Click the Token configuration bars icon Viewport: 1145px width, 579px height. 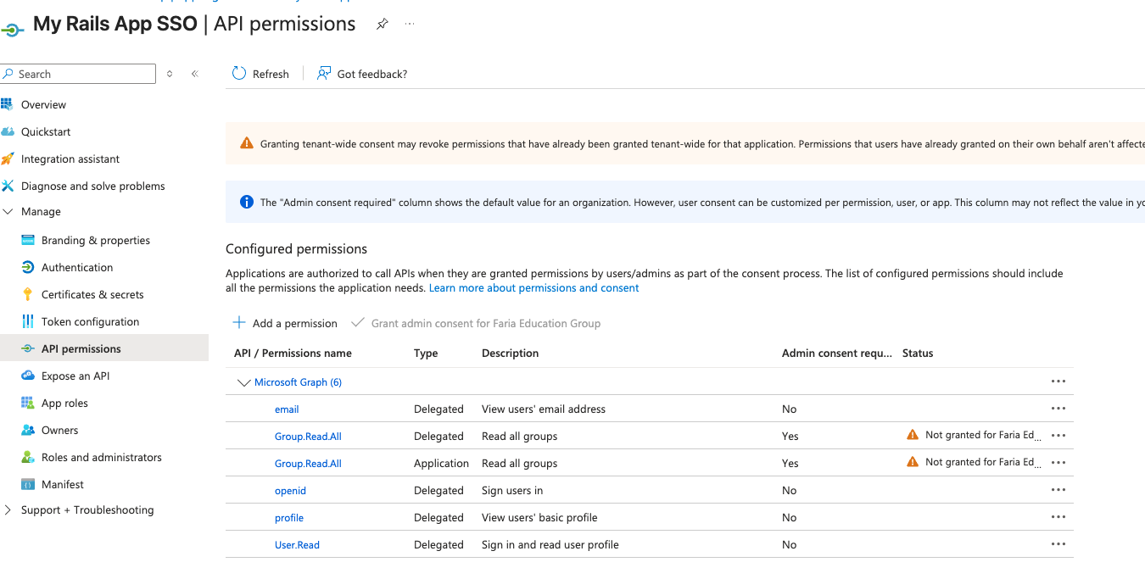27,321
